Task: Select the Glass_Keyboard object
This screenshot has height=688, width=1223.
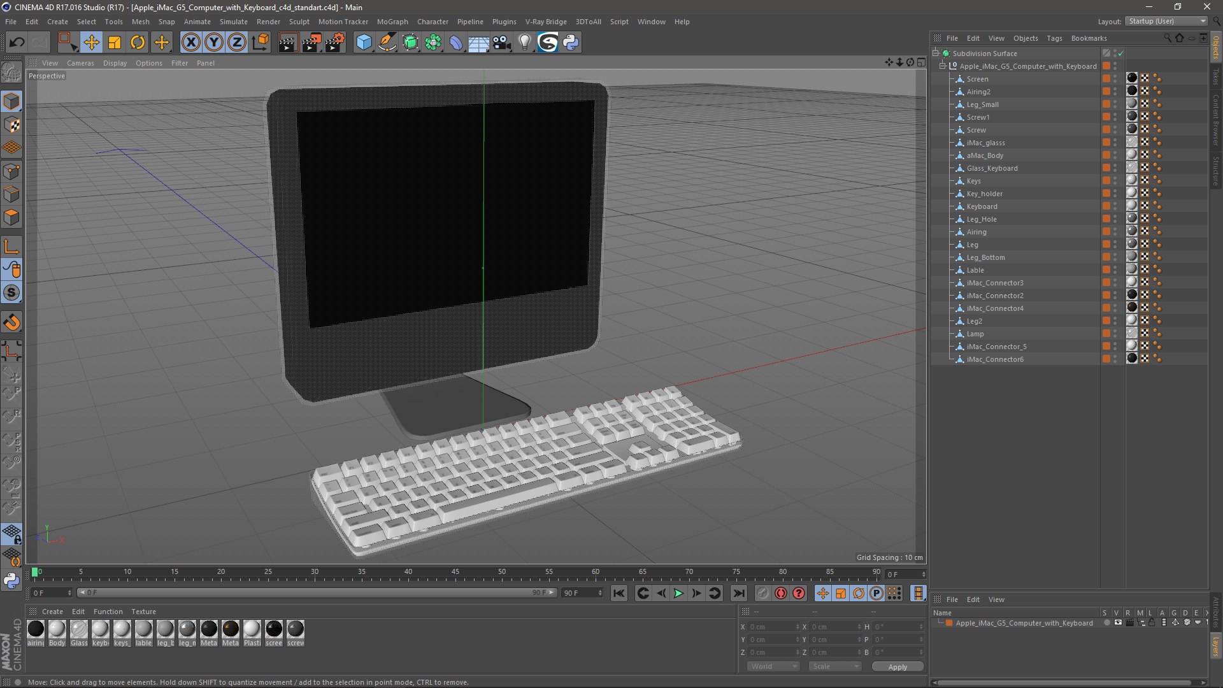Action: coord(992,168)
